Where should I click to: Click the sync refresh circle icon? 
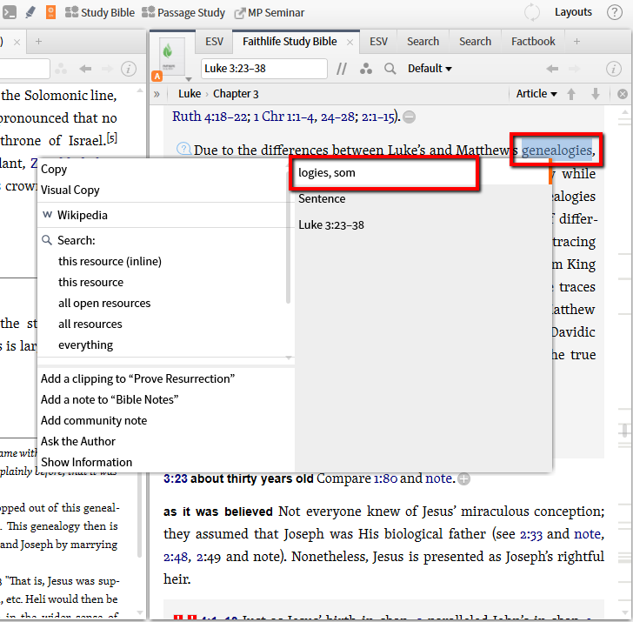531,12
